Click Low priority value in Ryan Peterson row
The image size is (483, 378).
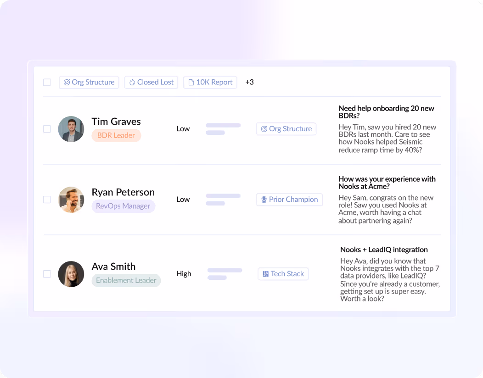183,200
